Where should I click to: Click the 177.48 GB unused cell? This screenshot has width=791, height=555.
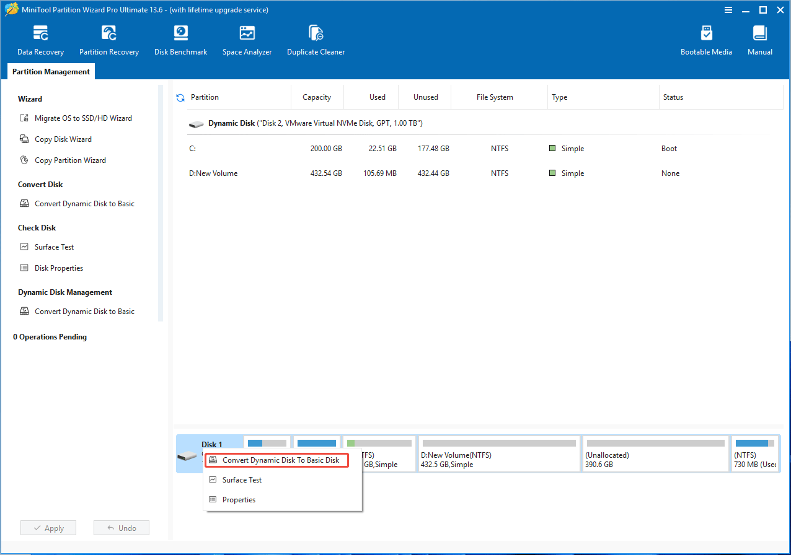tap(433, 149)
